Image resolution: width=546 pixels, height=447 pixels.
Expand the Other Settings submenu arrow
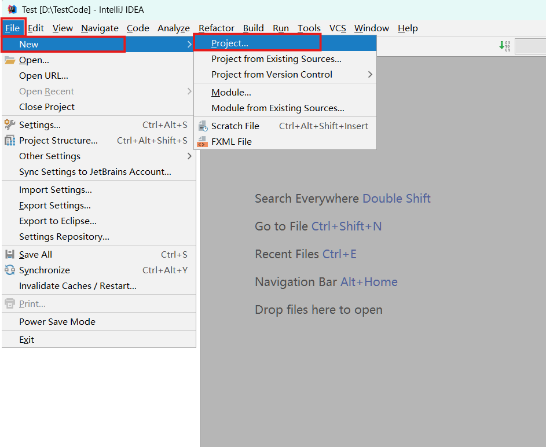189,156
